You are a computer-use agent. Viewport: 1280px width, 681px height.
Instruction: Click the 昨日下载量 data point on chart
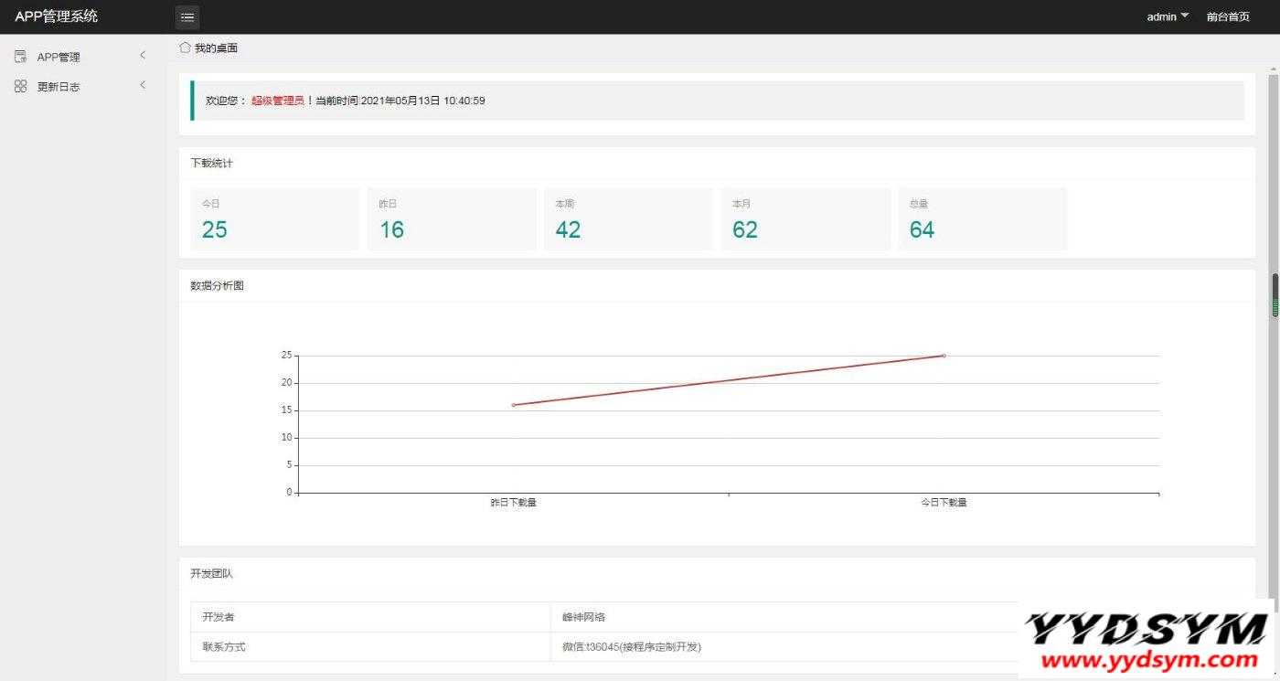[x=513, y=405]
